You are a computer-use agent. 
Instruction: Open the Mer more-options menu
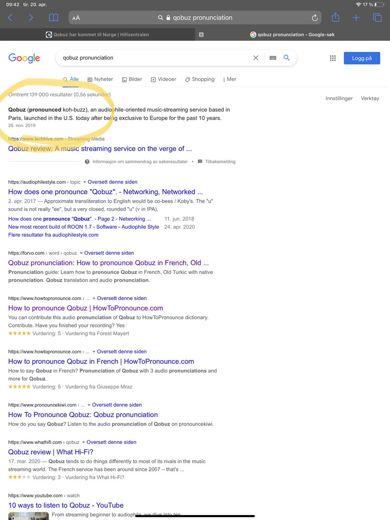pos(230,79)
